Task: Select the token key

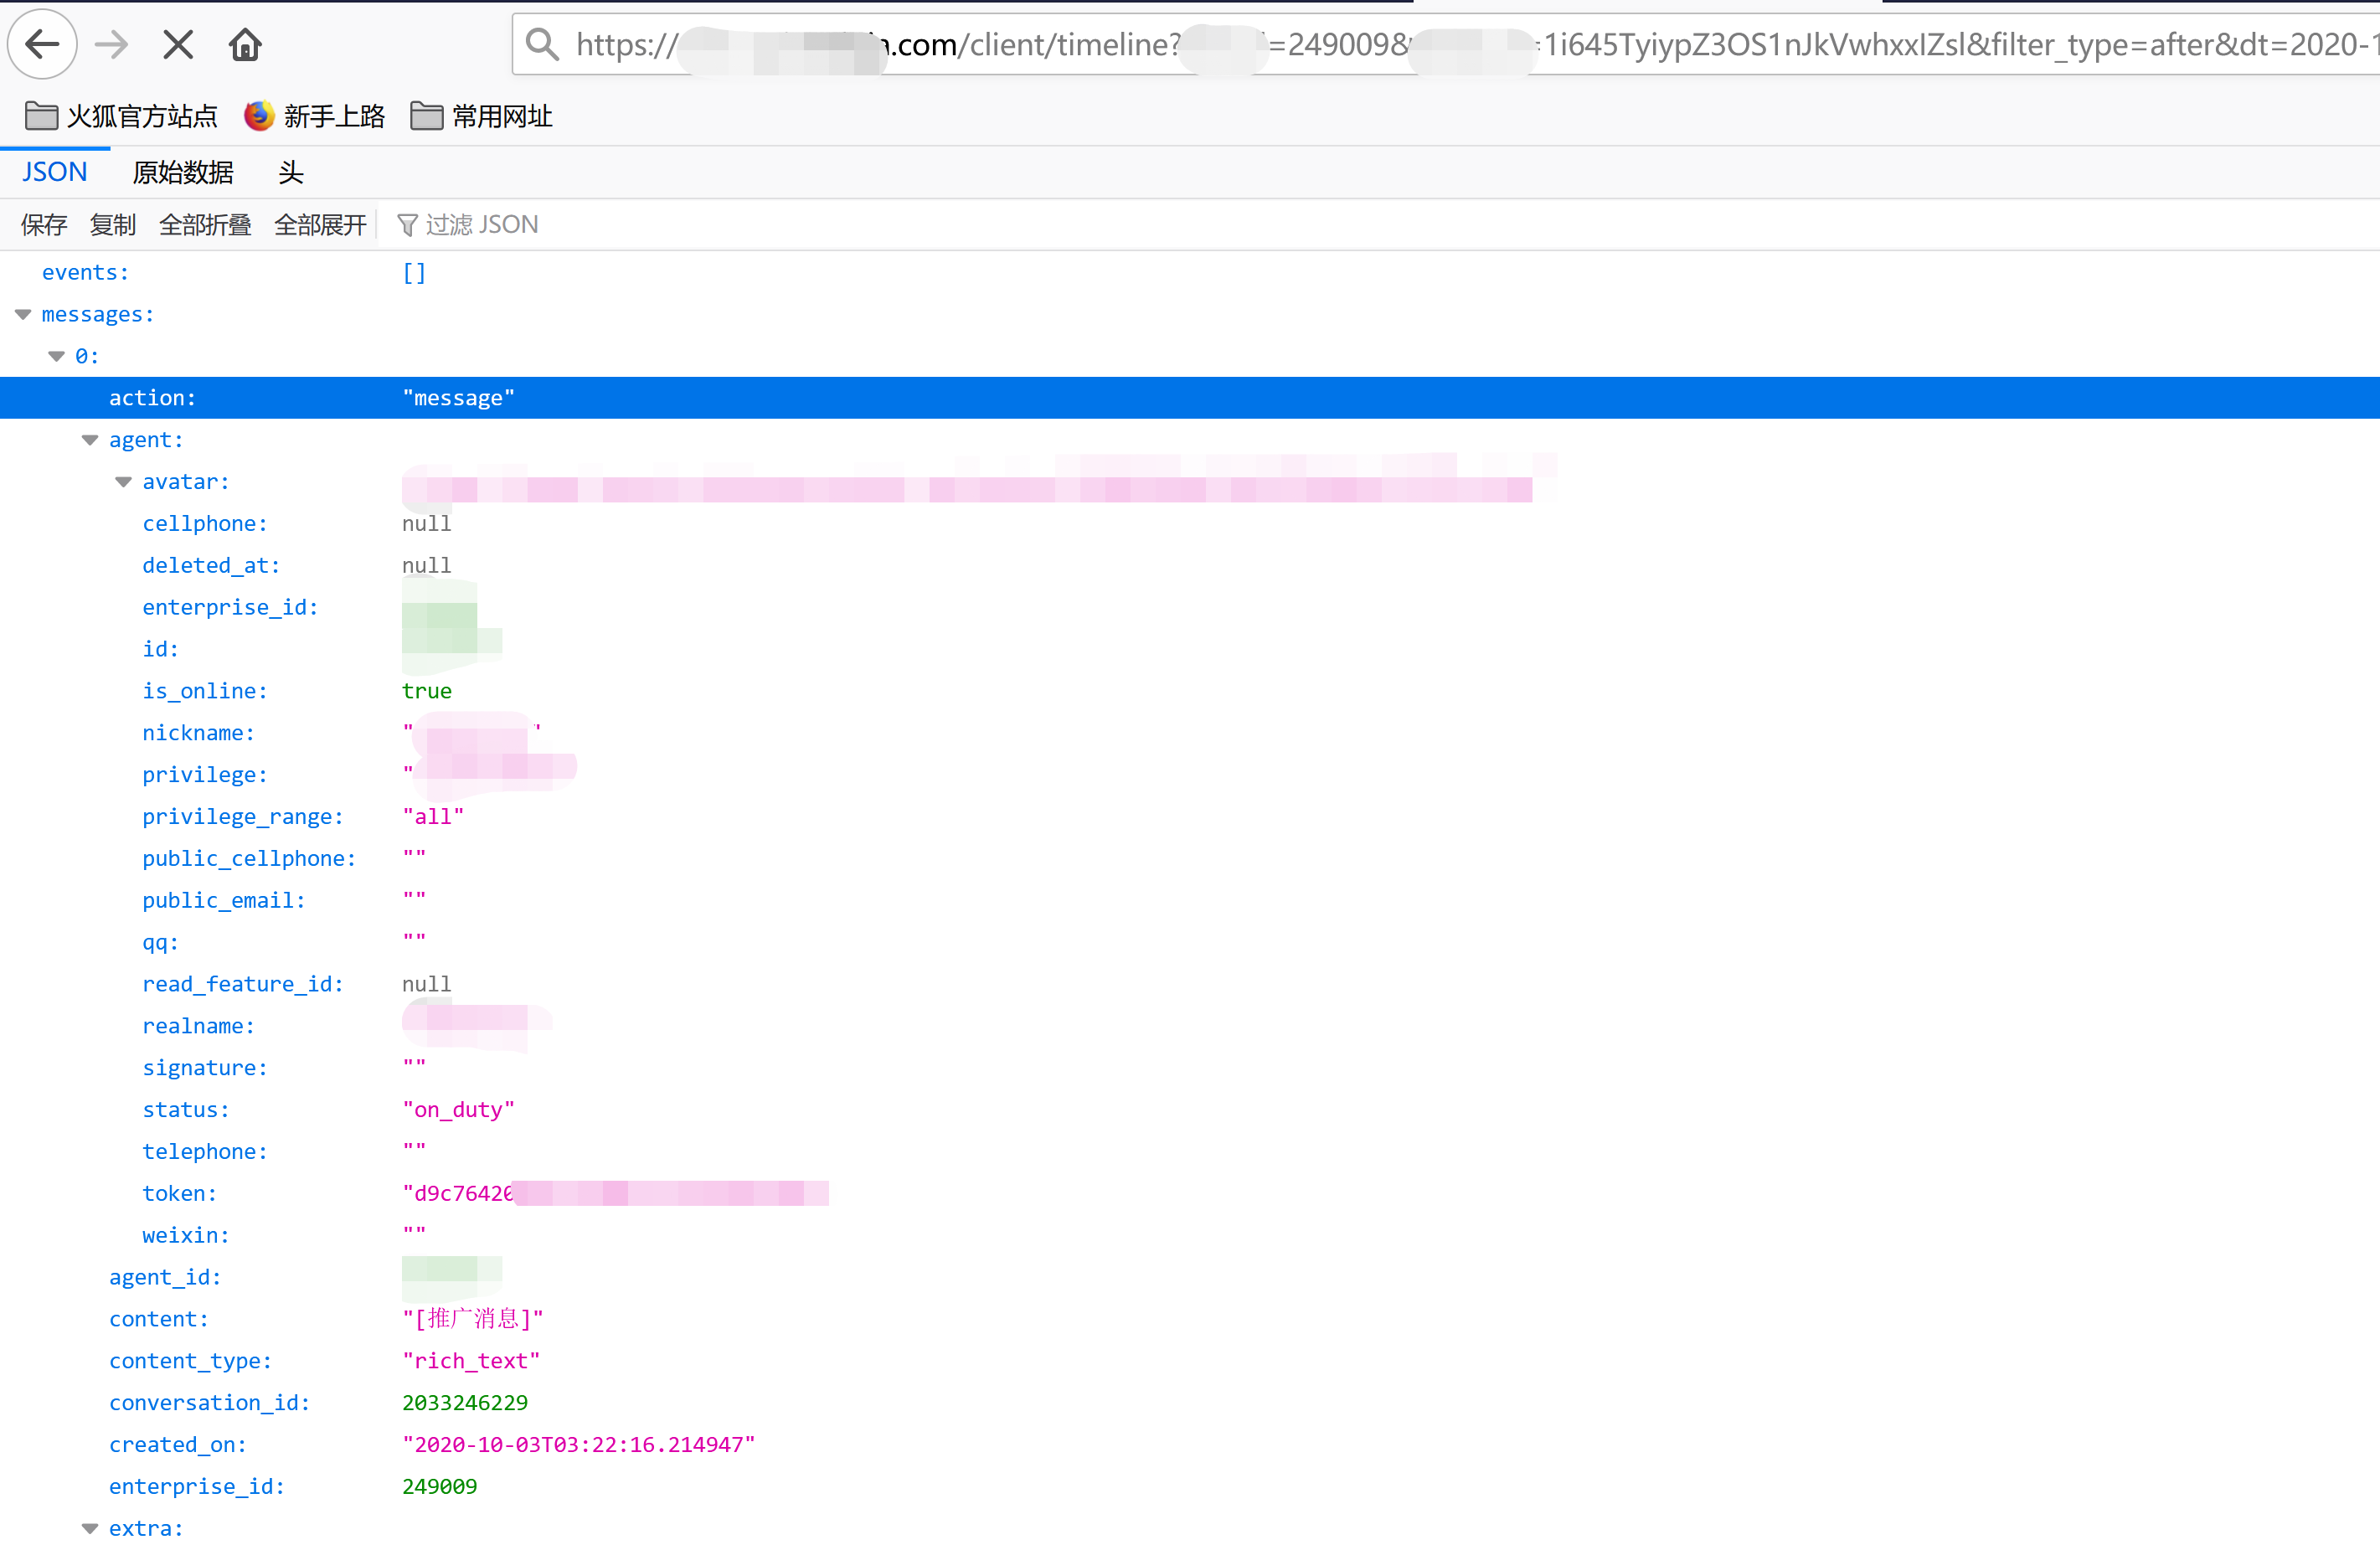Action: pos(179,1194)
